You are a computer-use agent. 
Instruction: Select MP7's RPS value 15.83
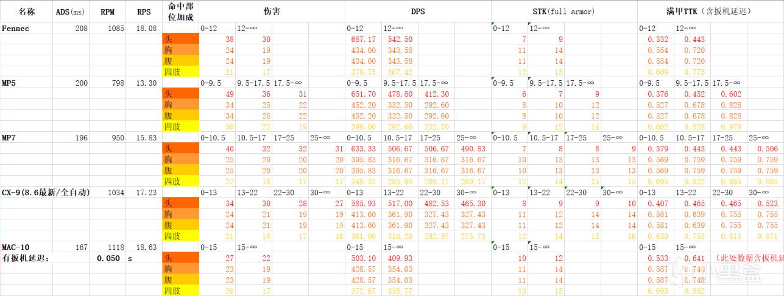click(x=147, y=137)
